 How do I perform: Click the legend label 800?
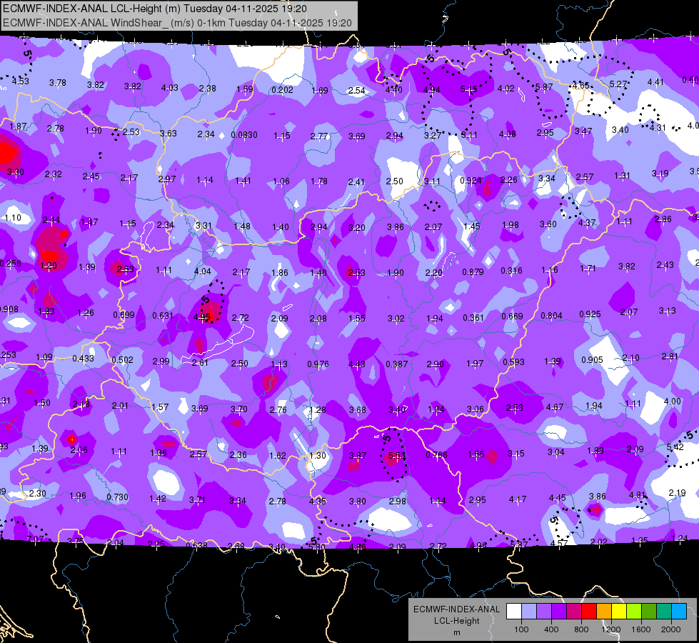point(581,629)
